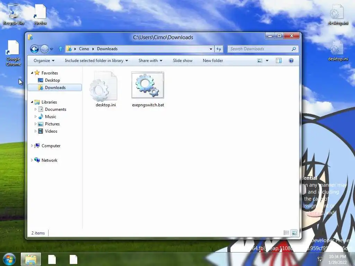Image resolution: width=355 pixels, height=266 pixels.
Task: Open Videos library
Action: pos(51,131)
